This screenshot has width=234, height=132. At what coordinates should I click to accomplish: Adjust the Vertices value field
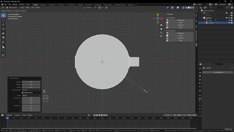[x=31, y=82]
